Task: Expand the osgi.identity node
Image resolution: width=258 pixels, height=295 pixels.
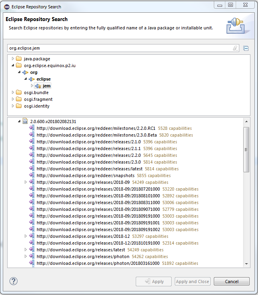Action: (13, 106)
